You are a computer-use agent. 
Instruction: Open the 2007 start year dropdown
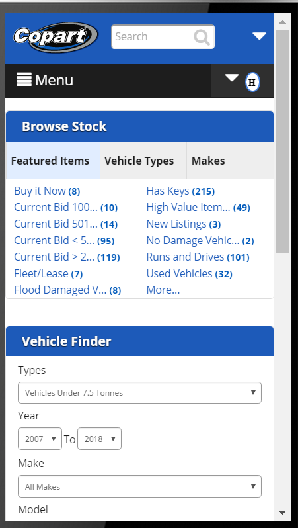[x=40, y=439]
